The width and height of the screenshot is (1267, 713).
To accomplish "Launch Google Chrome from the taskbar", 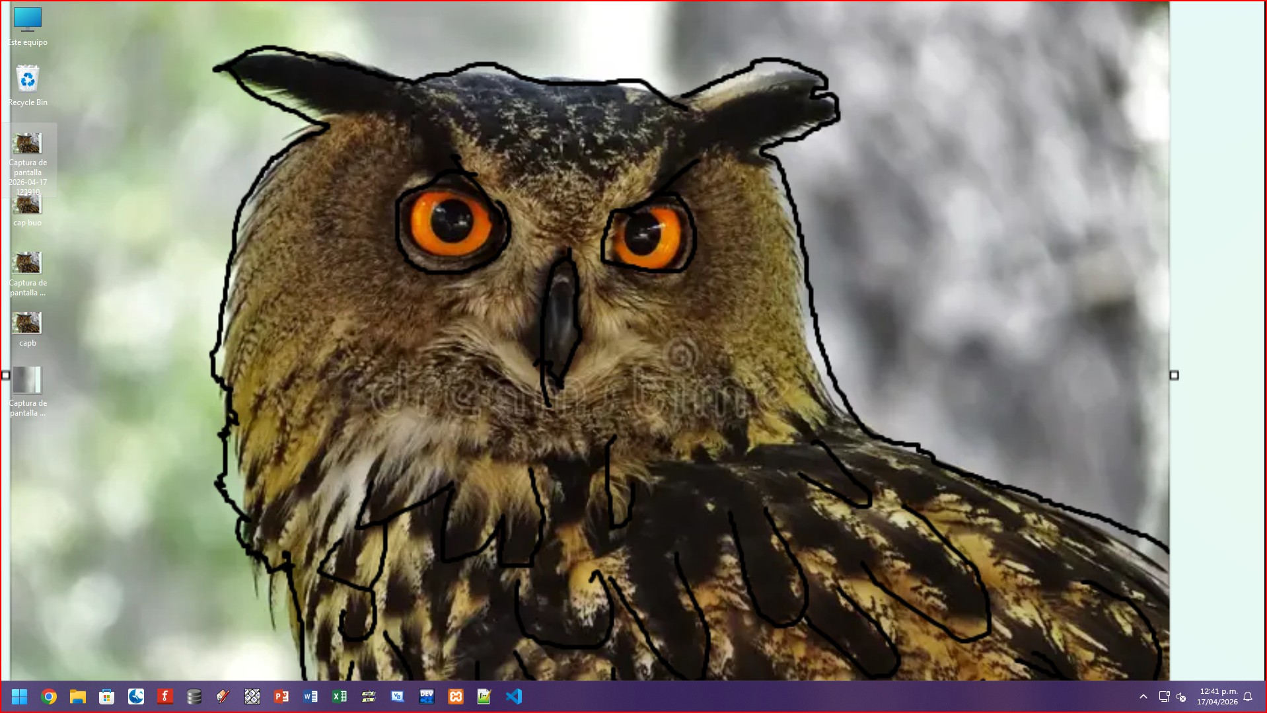I will [x=49, y=696].
